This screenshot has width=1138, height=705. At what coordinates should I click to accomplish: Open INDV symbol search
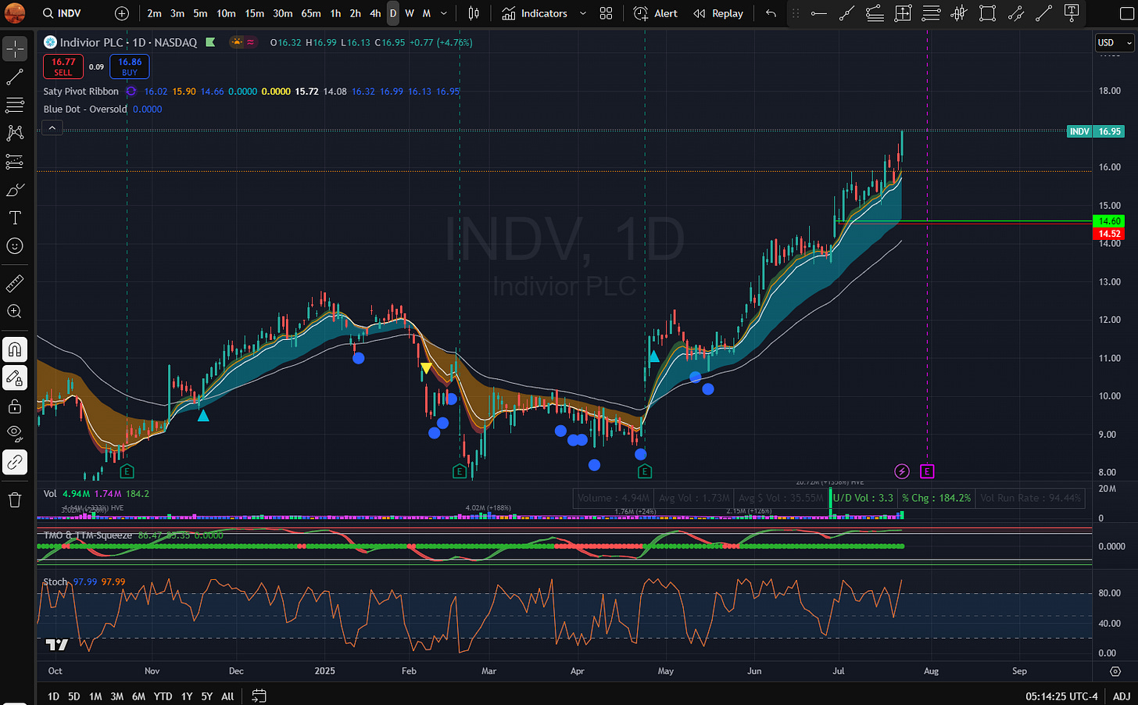(61, 13)
